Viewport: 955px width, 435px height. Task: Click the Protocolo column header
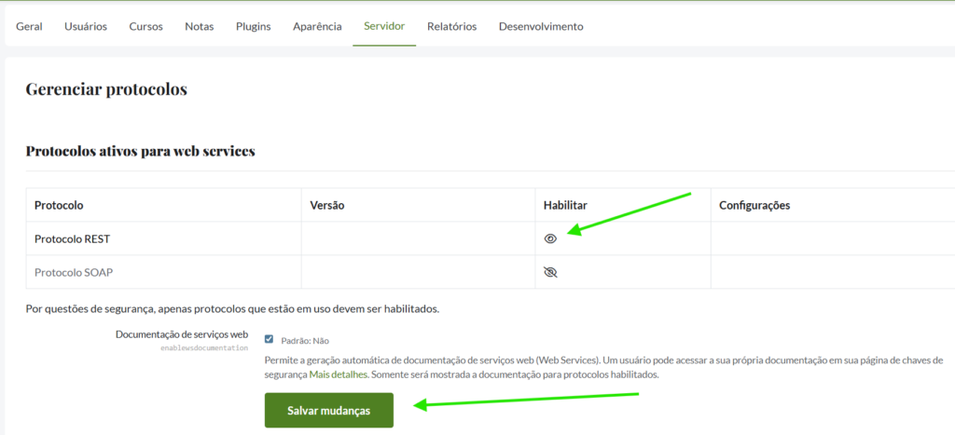(x=60, y=205)
